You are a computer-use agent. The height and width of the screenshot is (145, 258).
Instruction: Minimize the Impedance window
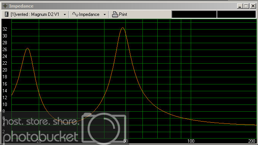pos(240,6)
